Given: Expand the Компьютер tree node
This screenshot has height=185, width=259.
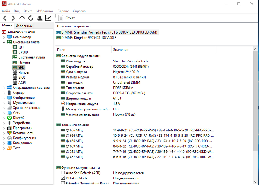Looking at the screenshot, I should tap(4, 37).
